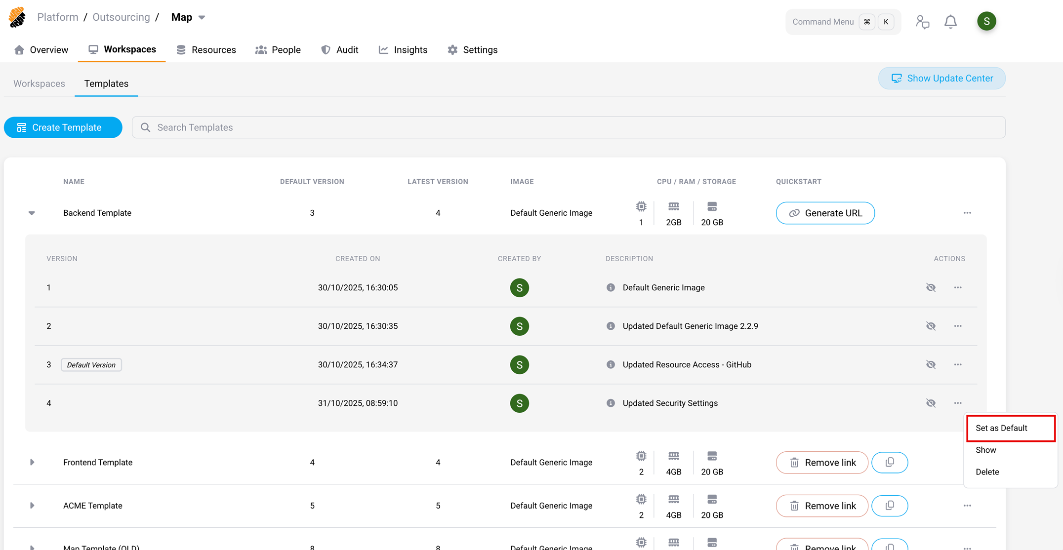Screen dimensions: 1063x550
Task: Toggle visibility of version 3 default
Action: 931,364
